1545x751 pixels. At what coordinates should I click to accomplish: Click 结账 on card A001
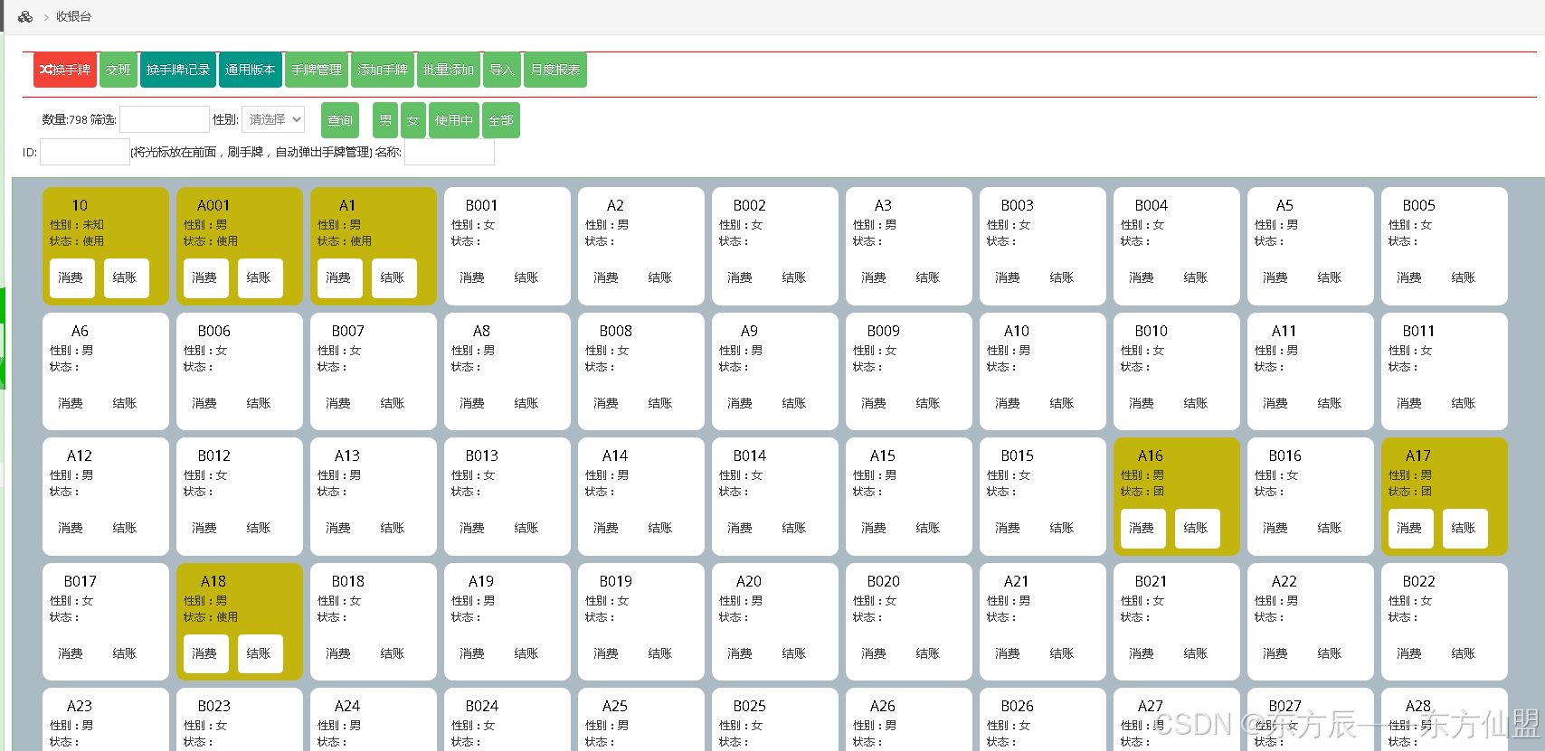[x=259, y=277]
